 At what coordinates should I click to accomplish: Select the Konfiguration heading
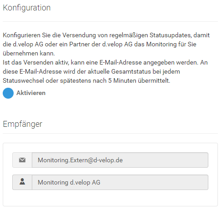(x=27, y=8)
